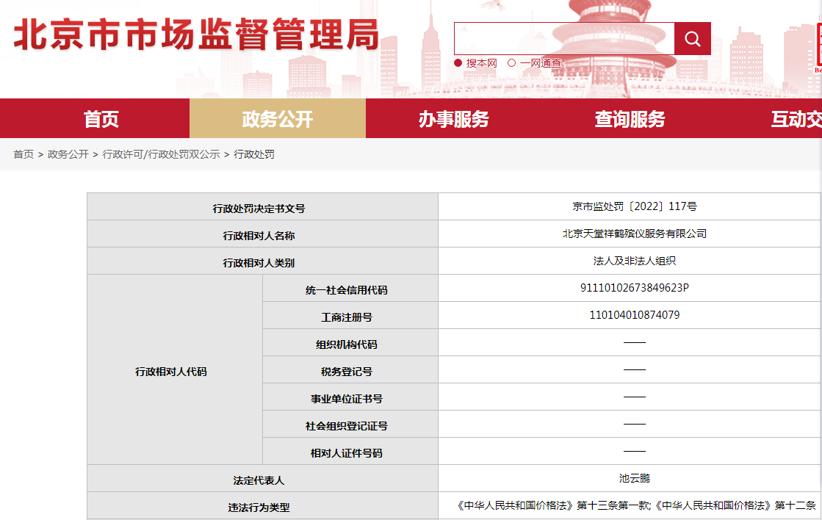Click decision number 京市监处罚〔2022〕117号
This screenshot has height=520, width=822.
634,206
